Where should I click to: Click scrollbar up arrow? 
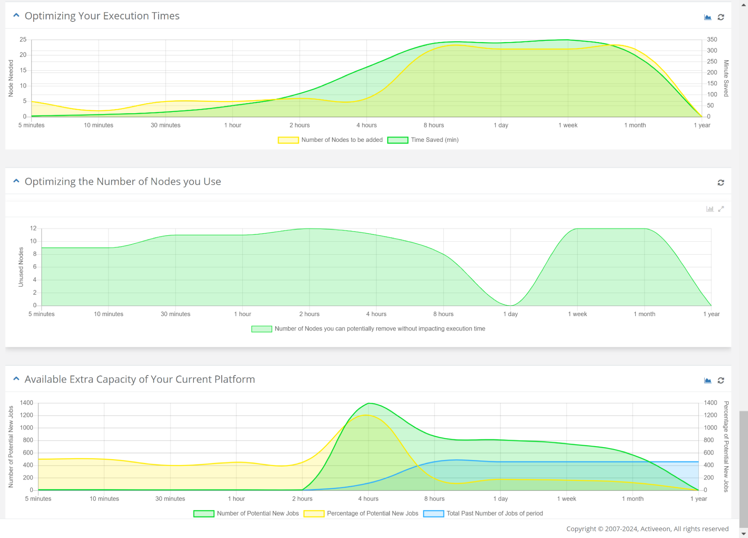click(x=744, y=5)
